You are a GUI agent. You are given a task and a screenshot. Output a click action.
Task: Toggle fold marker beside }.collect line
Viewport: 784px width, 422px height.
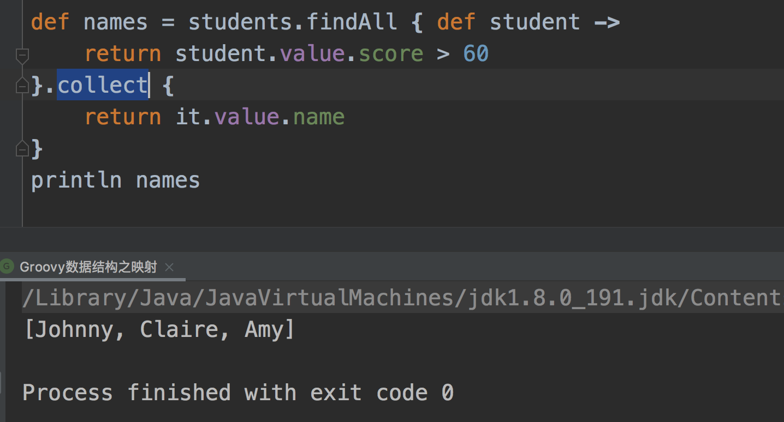pyautogui.click(x=22, y=85)
